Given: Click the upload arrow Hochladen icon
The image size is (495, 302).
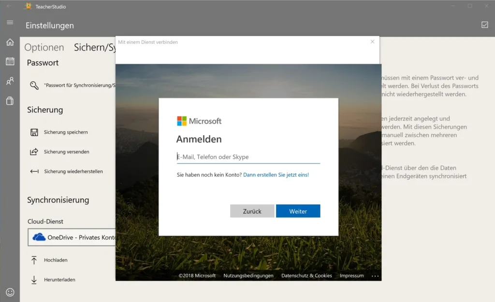Looking at the screenshot, I should (x=34, y=260).
